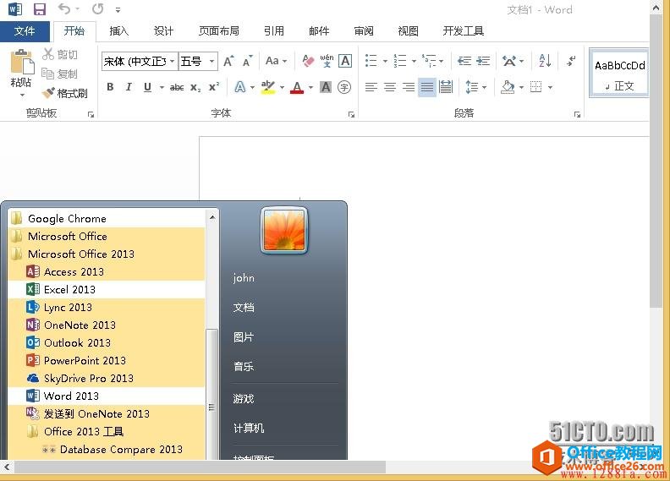Viewport: 670px width, 481px height.
Task: Switch to the 插入 (Insert) tab
Action: tap(119, 31)
